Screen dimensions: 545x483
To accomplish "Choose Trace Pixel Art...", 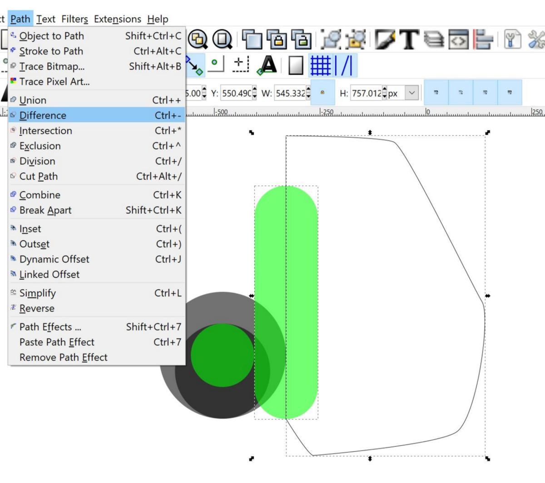I will coord(97,82).
